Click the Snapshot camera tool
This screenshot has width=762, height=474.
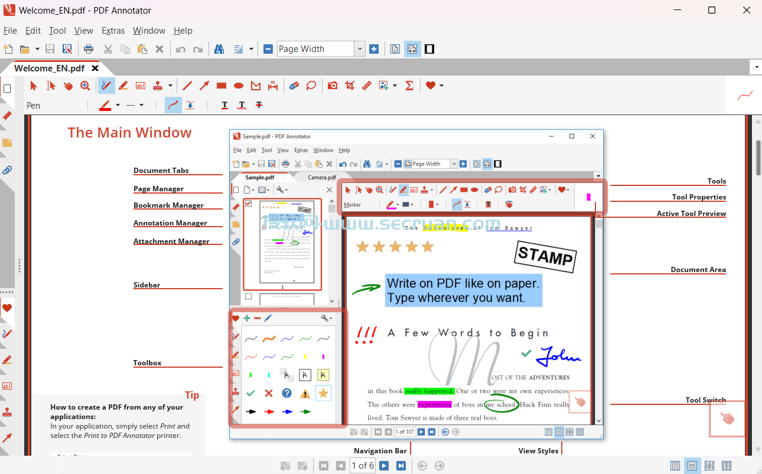pyautogui.click(x=333, y=86)
